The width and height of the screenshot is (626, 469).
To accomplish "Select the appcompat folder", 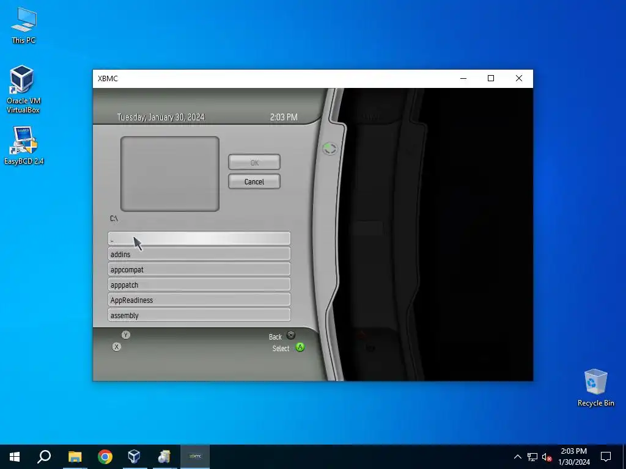I will [x=199, y=269].
